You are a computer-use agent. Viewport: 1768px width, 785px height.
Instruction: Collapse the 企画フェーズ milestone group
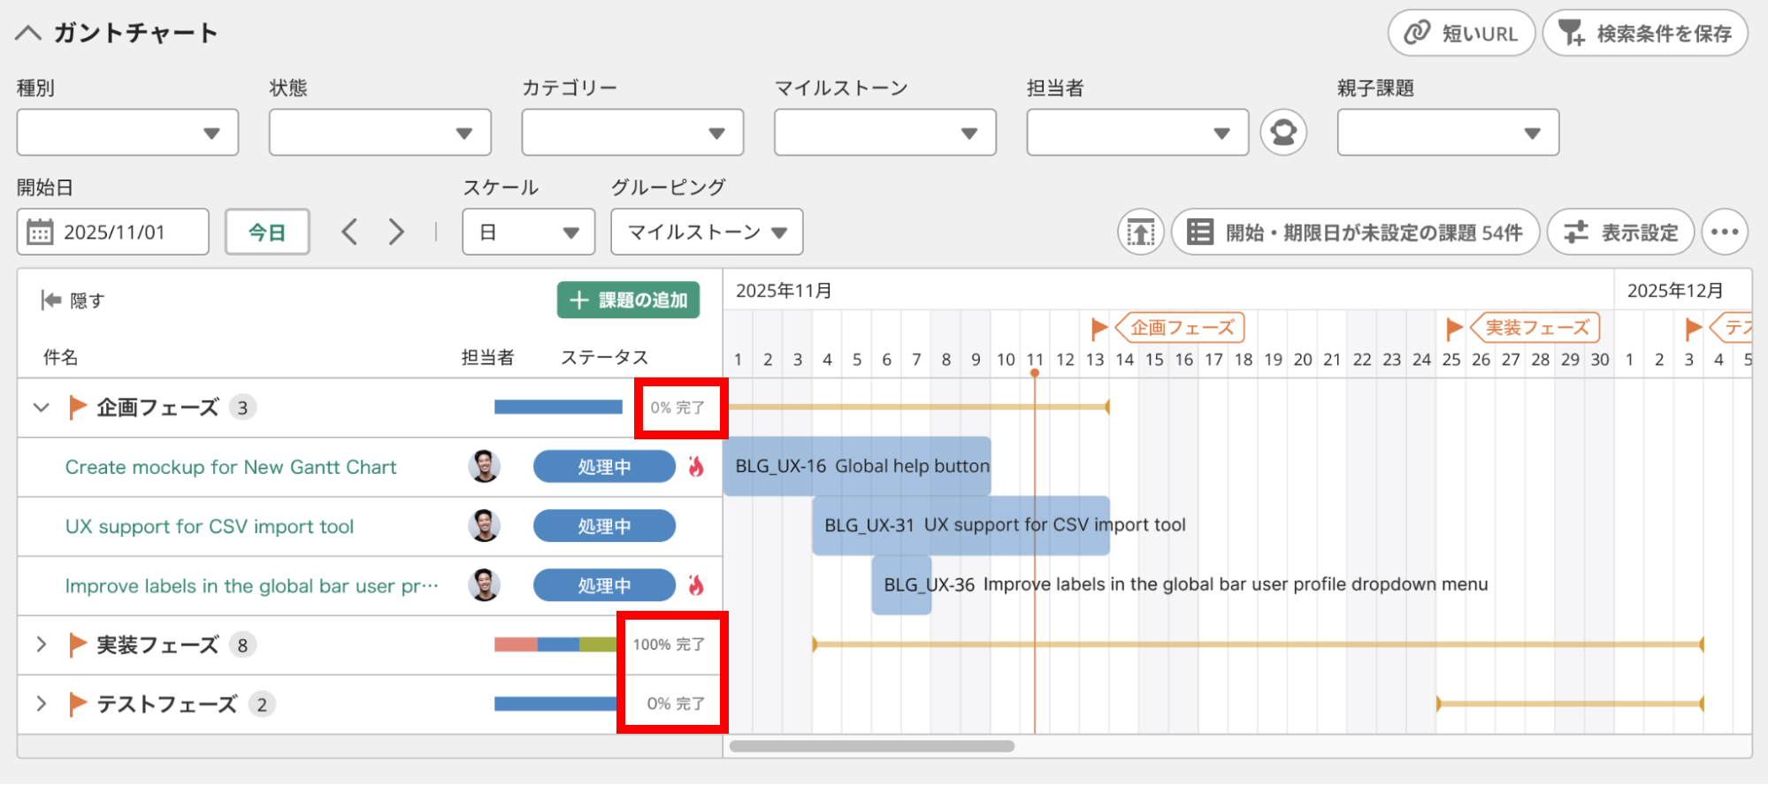pos(41,408)
